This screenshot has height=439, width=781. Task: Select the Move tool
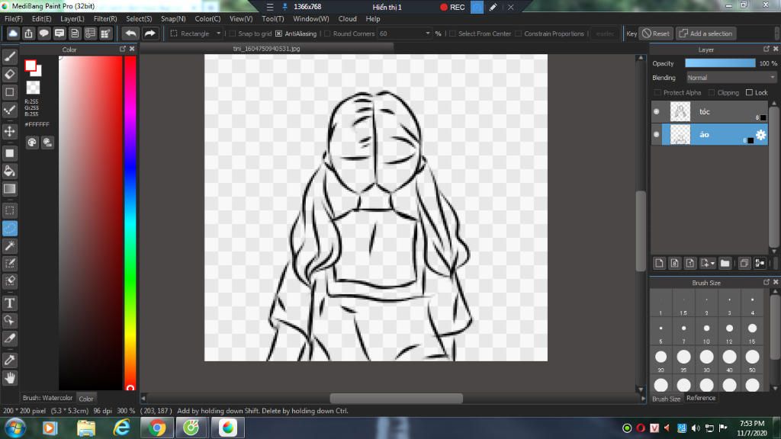point(9,131)
